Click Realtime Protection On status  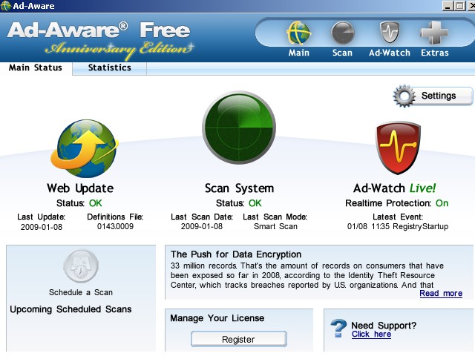click(396, 203)
